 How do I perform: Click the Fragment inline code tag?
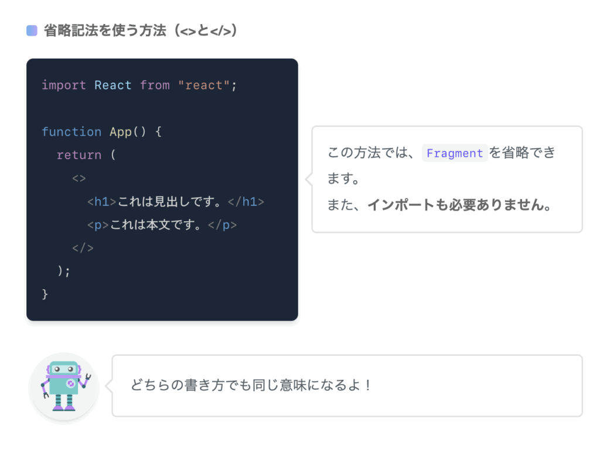tap(455, 153)
